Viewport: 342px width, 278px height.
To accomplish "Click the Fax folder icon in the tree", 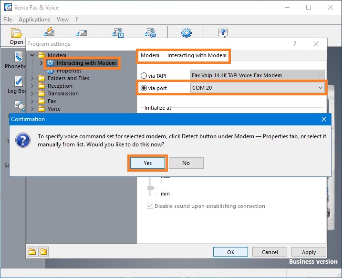I will tap(41, 101).
